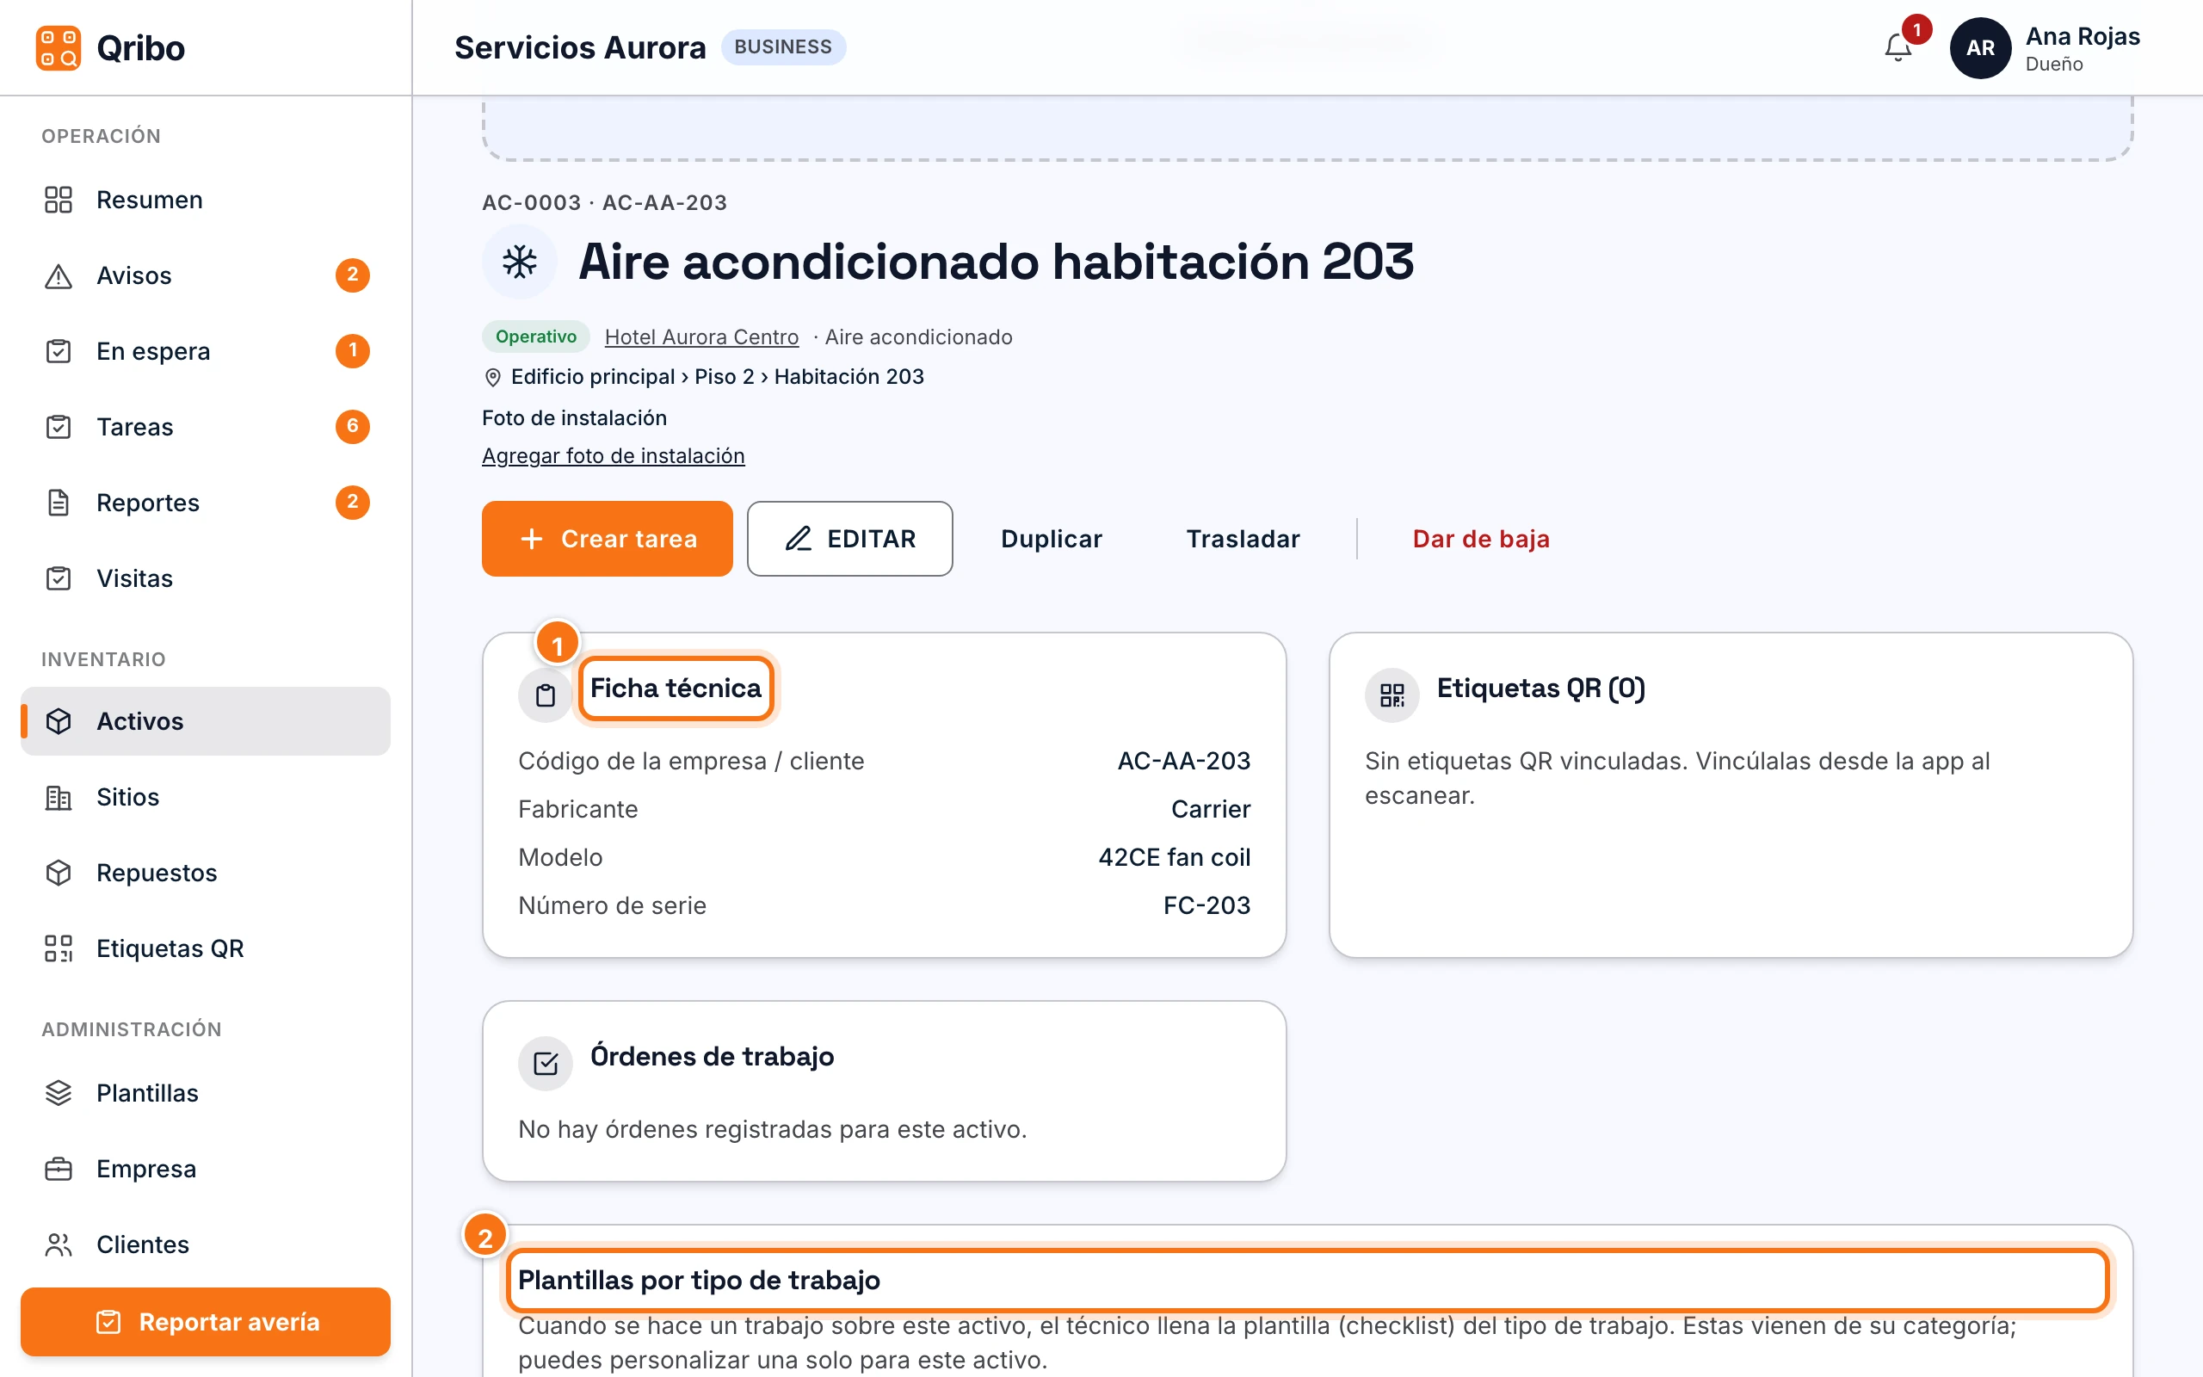Click the Qribo logo icon
Image resolution: width=2203 pixels, height=1377 pixels.
click(x=59, y=47)
